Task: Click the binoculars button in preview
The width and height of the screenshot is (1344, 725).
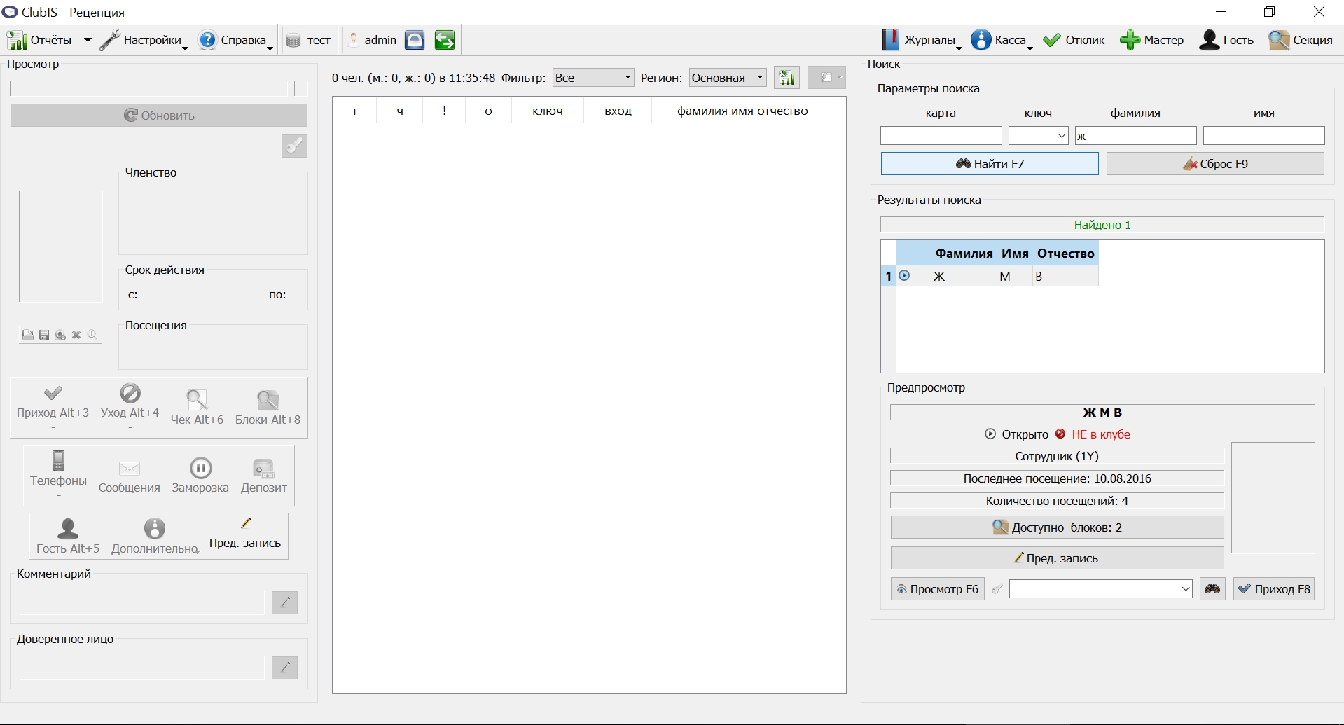Action: [x=1212, y=589]
